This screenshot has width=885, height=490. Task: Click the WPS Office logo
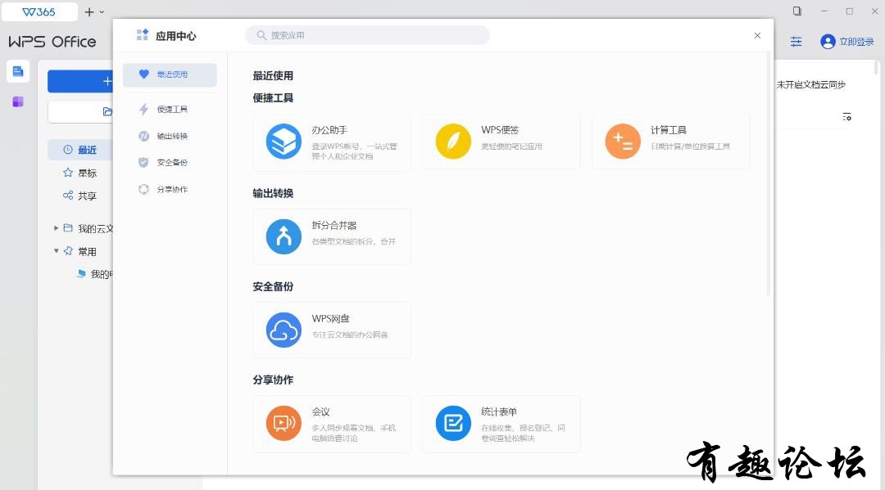pos(52,42)
